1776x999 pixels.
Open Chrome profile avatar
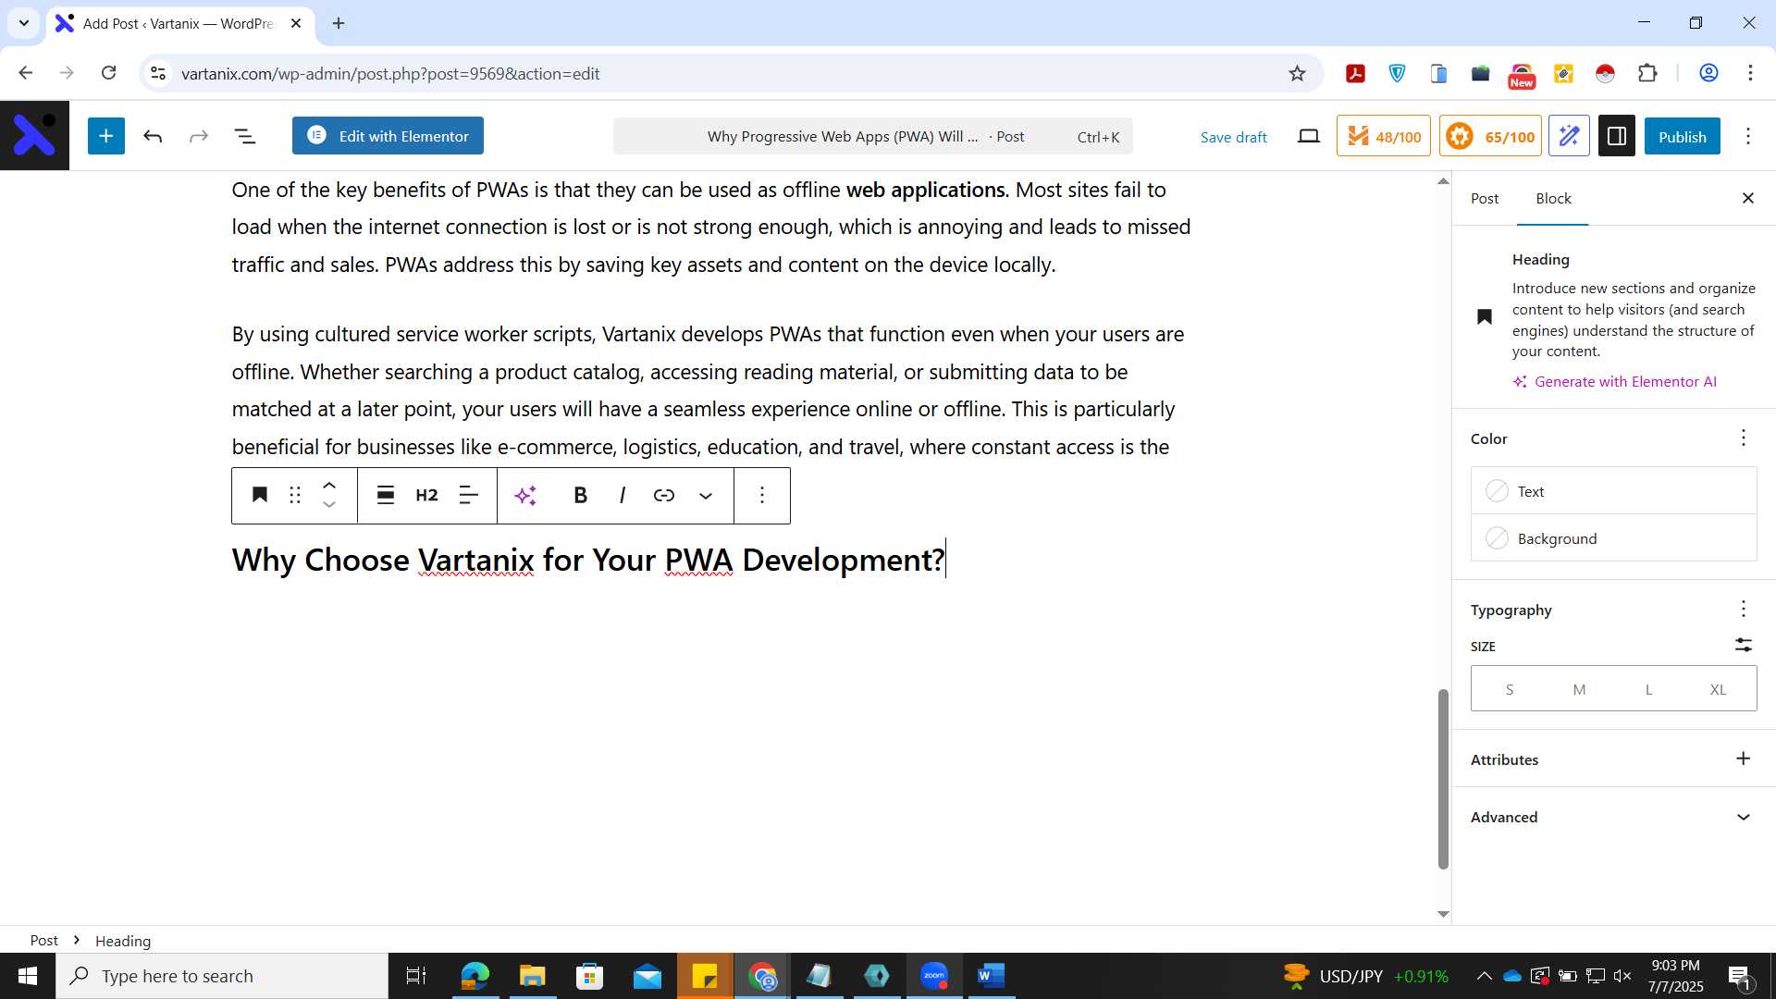coord(1708,73)
